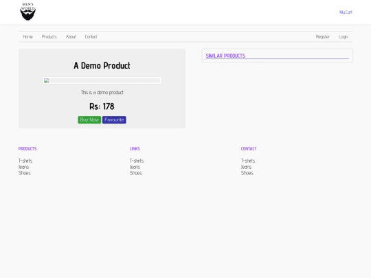This screenshot has width=371, height=278.
Task: Click the A Demo Product title
Action: click(102, 65)
